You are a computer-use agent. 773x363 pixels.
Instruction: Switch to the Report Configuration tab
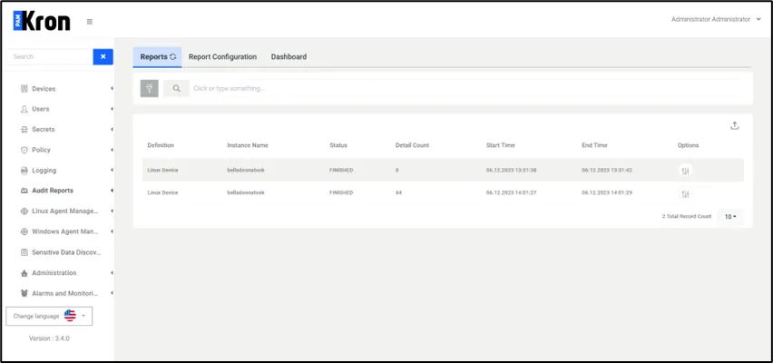pos(222,56)
